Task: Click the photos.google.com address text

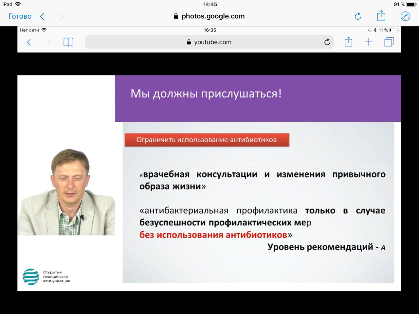Action: coord(213,16)
